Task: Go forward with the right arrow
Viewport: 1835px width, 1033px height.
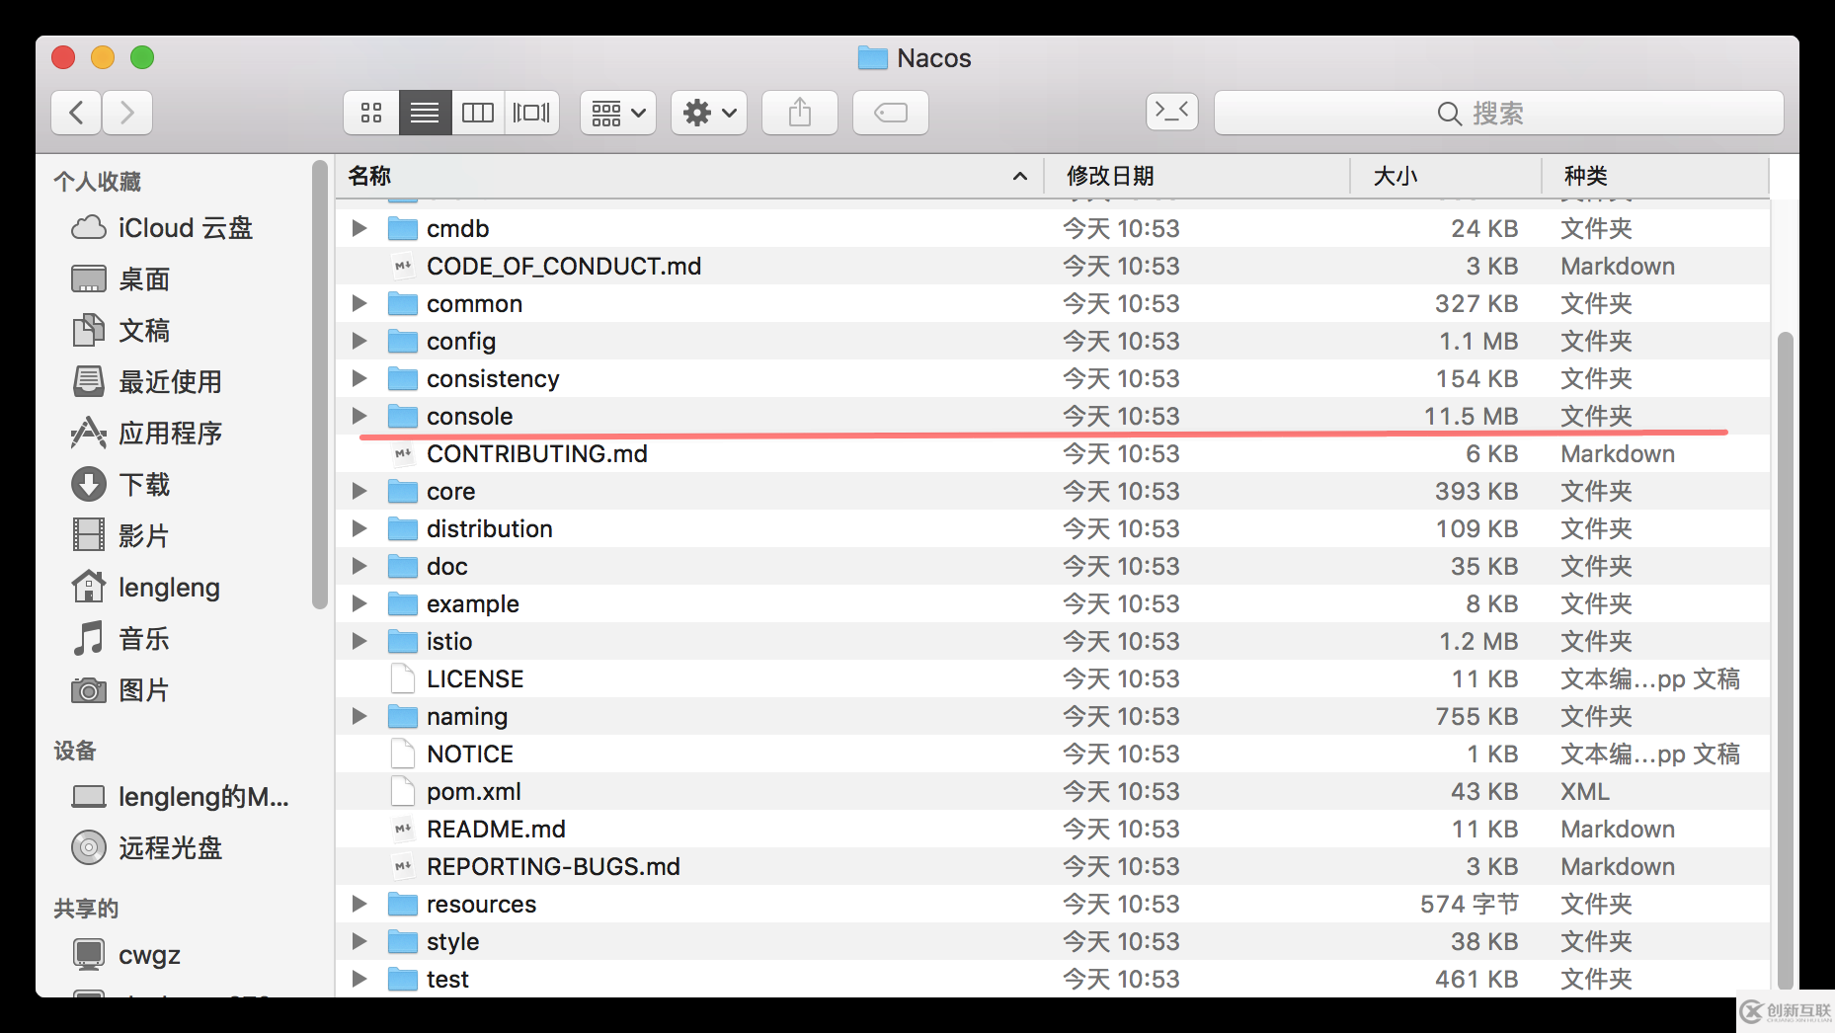Action: click(x=127, y=113)
